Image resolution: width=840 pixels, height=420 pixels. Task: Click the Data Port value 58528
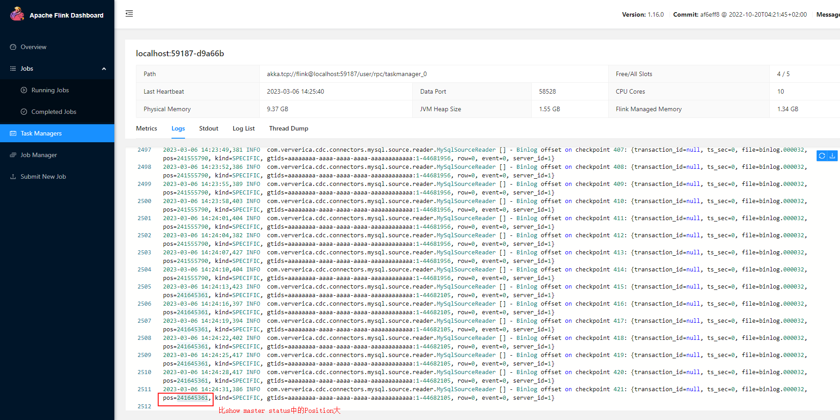[x=547, y=91]
